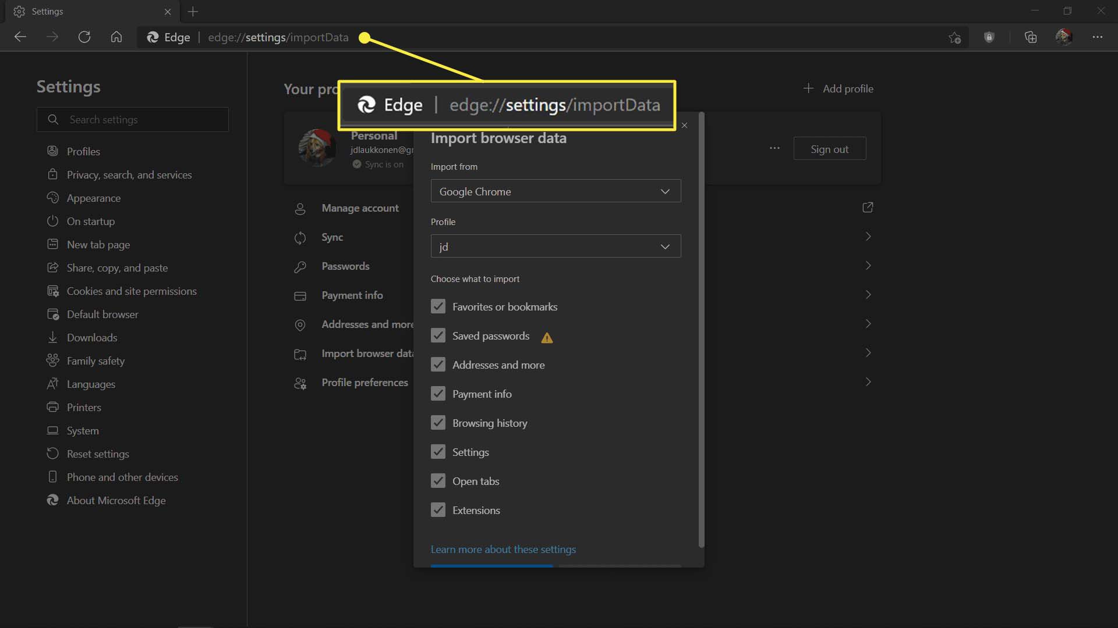Navigate to Passwords settings
Image resolution: width=1118 pixels, height=628 pixels.
345,265
